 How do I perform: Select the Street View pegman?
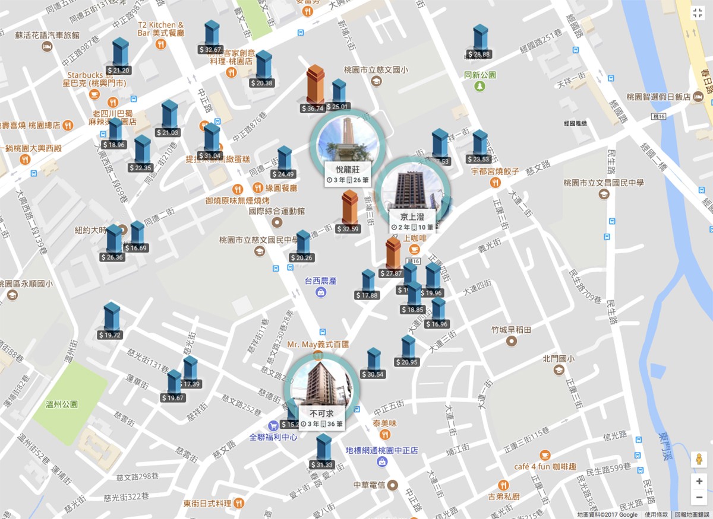tap(699, 460)
